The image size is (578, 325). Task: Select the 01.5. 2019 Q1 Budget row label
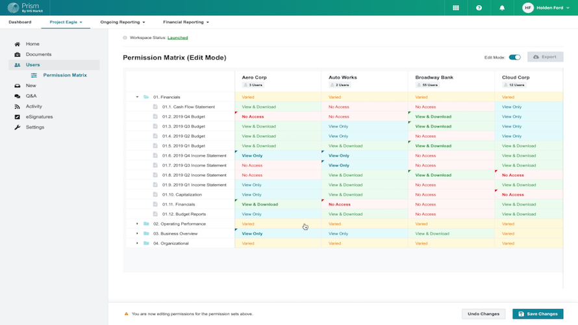(184, 146)
